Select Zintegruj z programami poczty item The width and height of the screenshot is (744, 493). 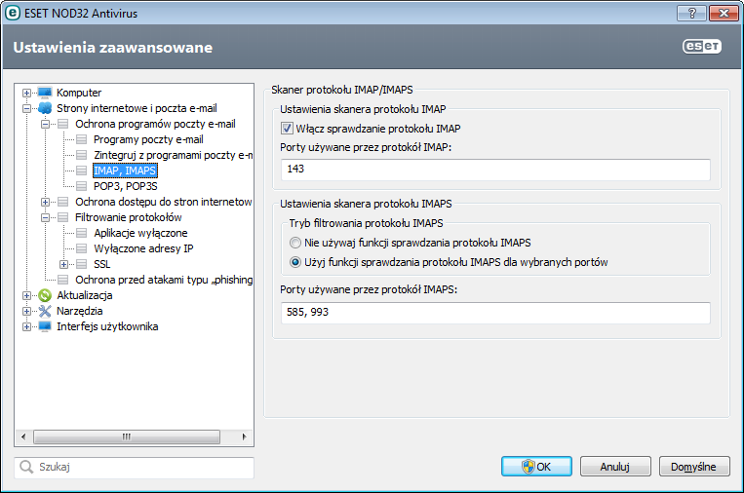[173, 155]
